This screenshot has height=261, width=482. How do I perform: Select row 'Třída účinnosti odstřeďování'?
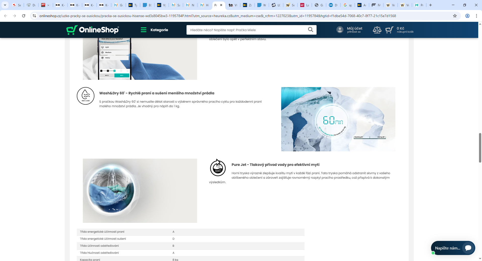(x=191, y=246)
